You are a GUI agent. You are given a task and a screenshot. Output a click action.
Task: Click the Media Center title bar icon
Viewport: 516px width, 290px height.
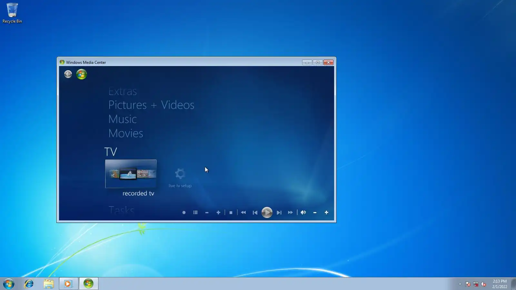pos(62,63)
